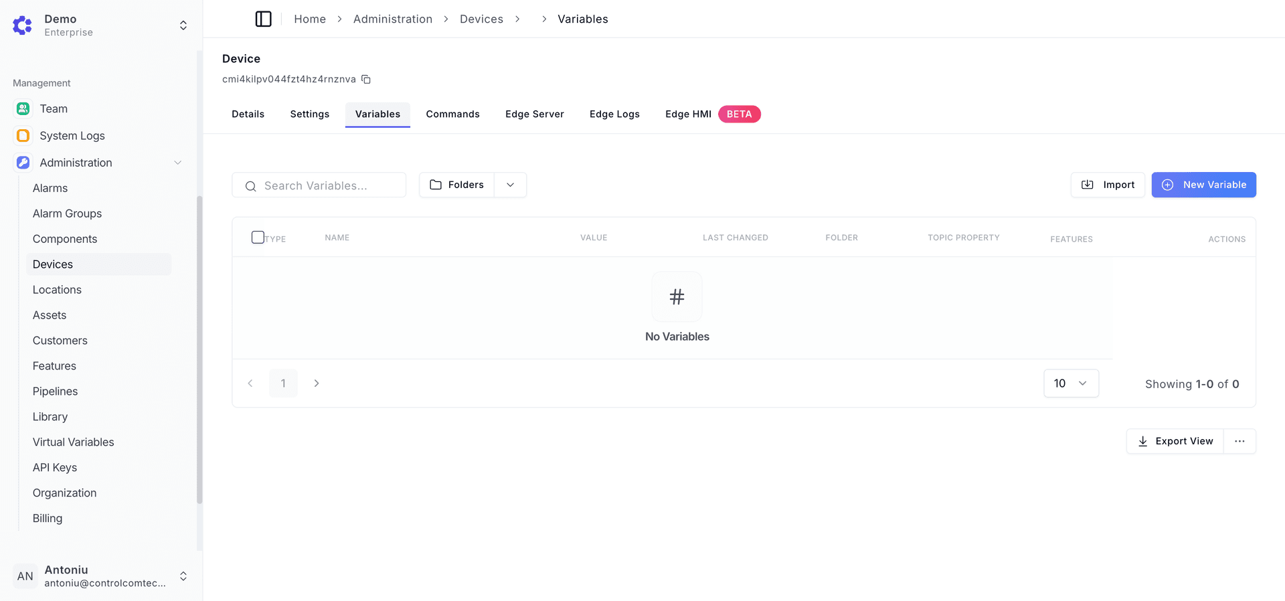Open the organization switcher arrows
Image resolution: width=1285 pixels, height=601 pixels.
coord(183,25)
